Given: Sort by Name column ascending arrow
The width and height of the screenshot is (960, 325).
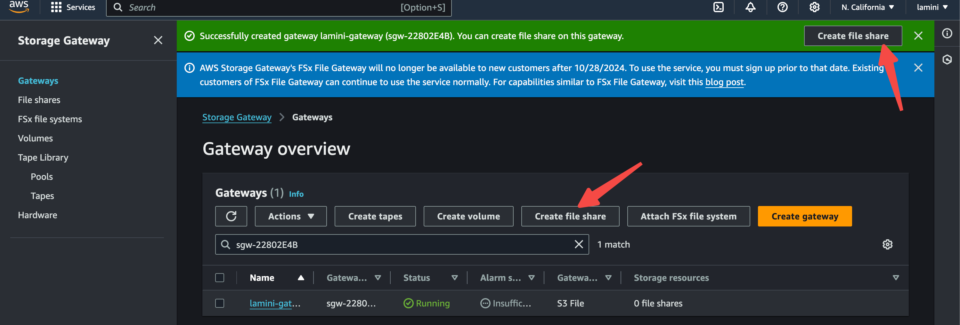Looking at the screenshot, I should (301, 278).
